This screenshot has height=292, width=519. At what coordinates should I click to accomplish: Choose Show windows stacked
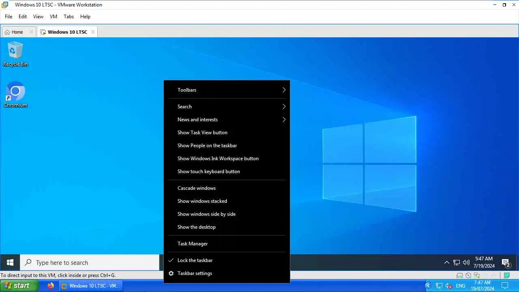click(x=227, y=201)
